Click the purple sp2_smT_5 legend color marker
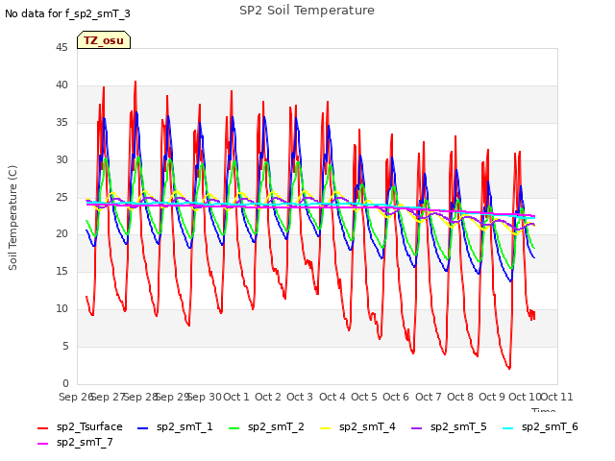615x461 pixels. pyautogui.click(x=417, y=428)
